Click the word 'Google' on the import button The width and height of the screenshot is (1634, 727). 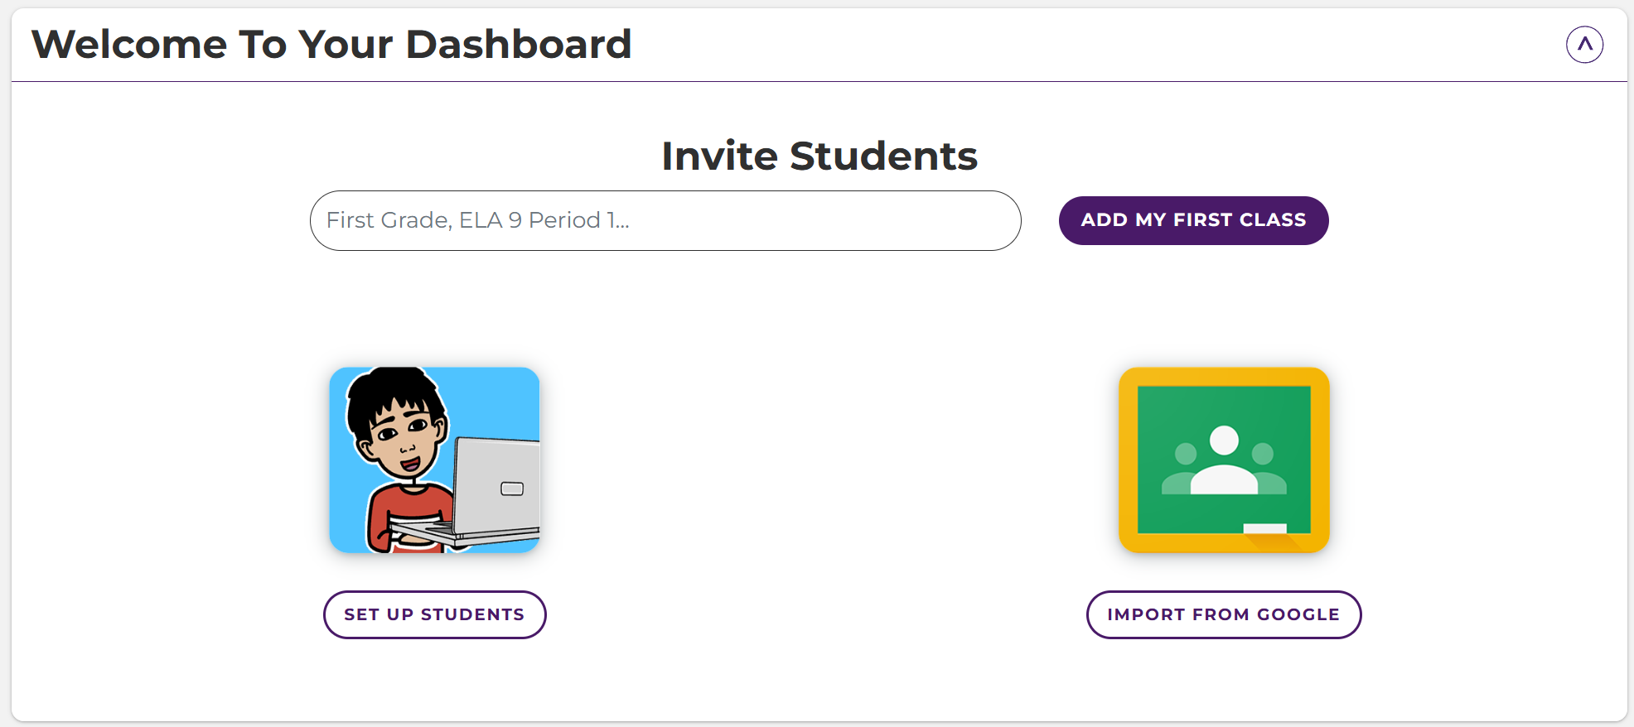[x=1298, y=614]
